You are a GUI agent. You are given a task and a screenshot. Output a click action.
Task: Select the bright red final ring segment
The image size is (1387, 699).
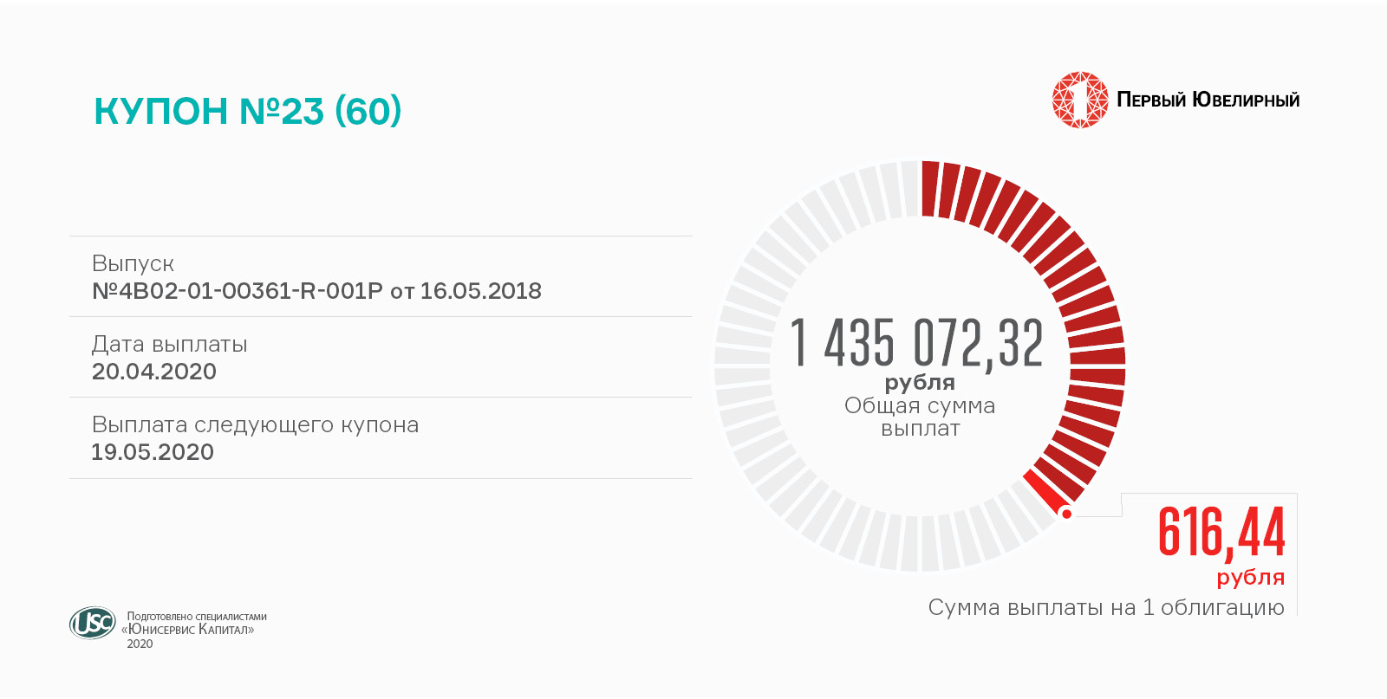click(1045, 491)
